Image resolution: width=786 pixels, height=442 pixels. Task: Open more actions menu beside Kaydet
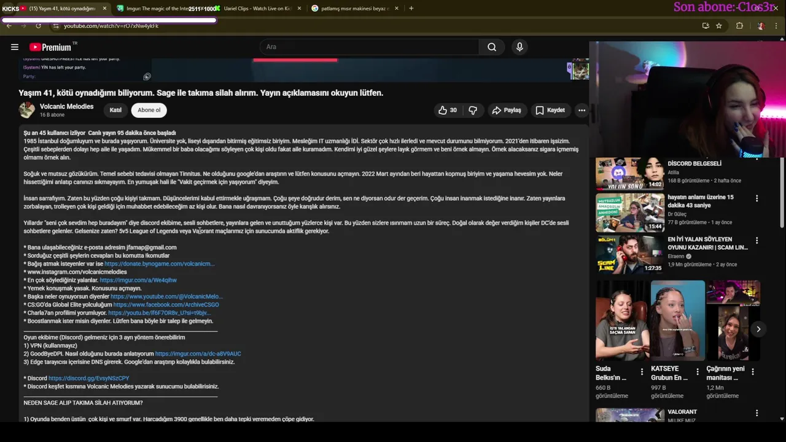tap(582, 110)
